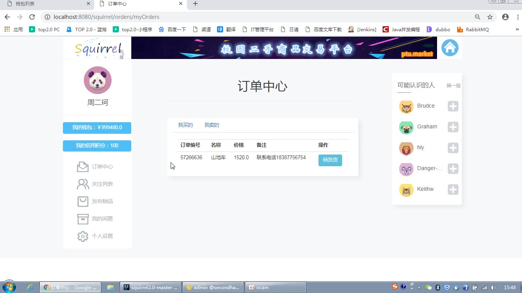Image resolution: width=522 pixels, height=293 pixels.
Task: Click the WeChat tray icon
Action: point(428,287)
